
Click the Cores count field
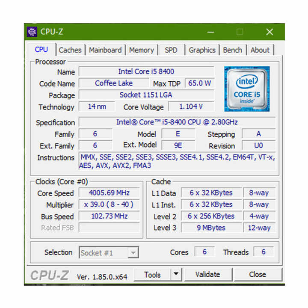click(204, 252)
